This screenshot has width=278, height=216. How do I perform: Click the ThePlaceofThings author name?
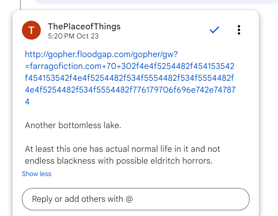pos(84,26)
